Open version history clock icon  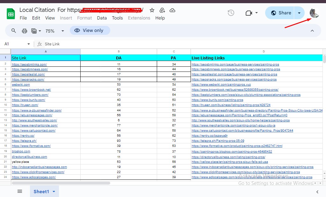click(x=231, y=13)
